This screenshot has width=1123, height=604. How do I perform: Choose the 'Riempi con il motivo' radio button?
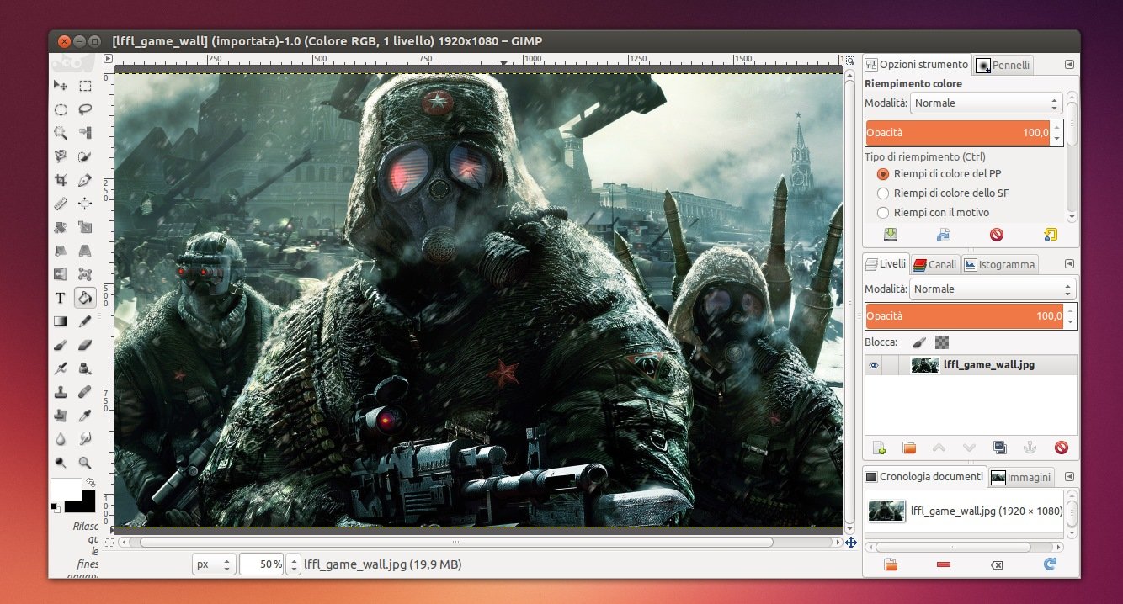point(883,213)
